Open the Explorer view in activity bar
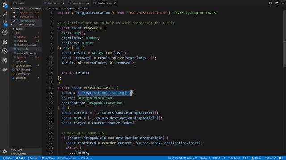The height and width of the screenshot is (160, 286). [x=5, y=5]
